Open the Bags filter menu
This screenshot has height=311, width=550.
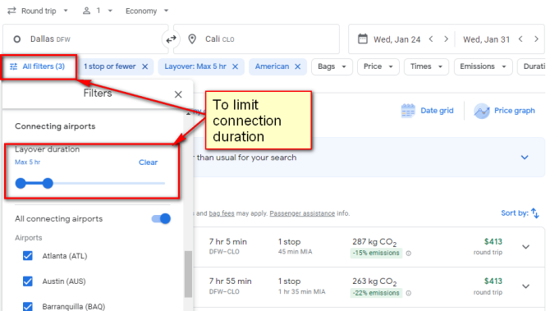tap(331, 66)
